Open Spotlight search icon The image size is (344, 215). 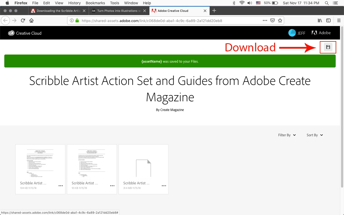pos(327,3)
